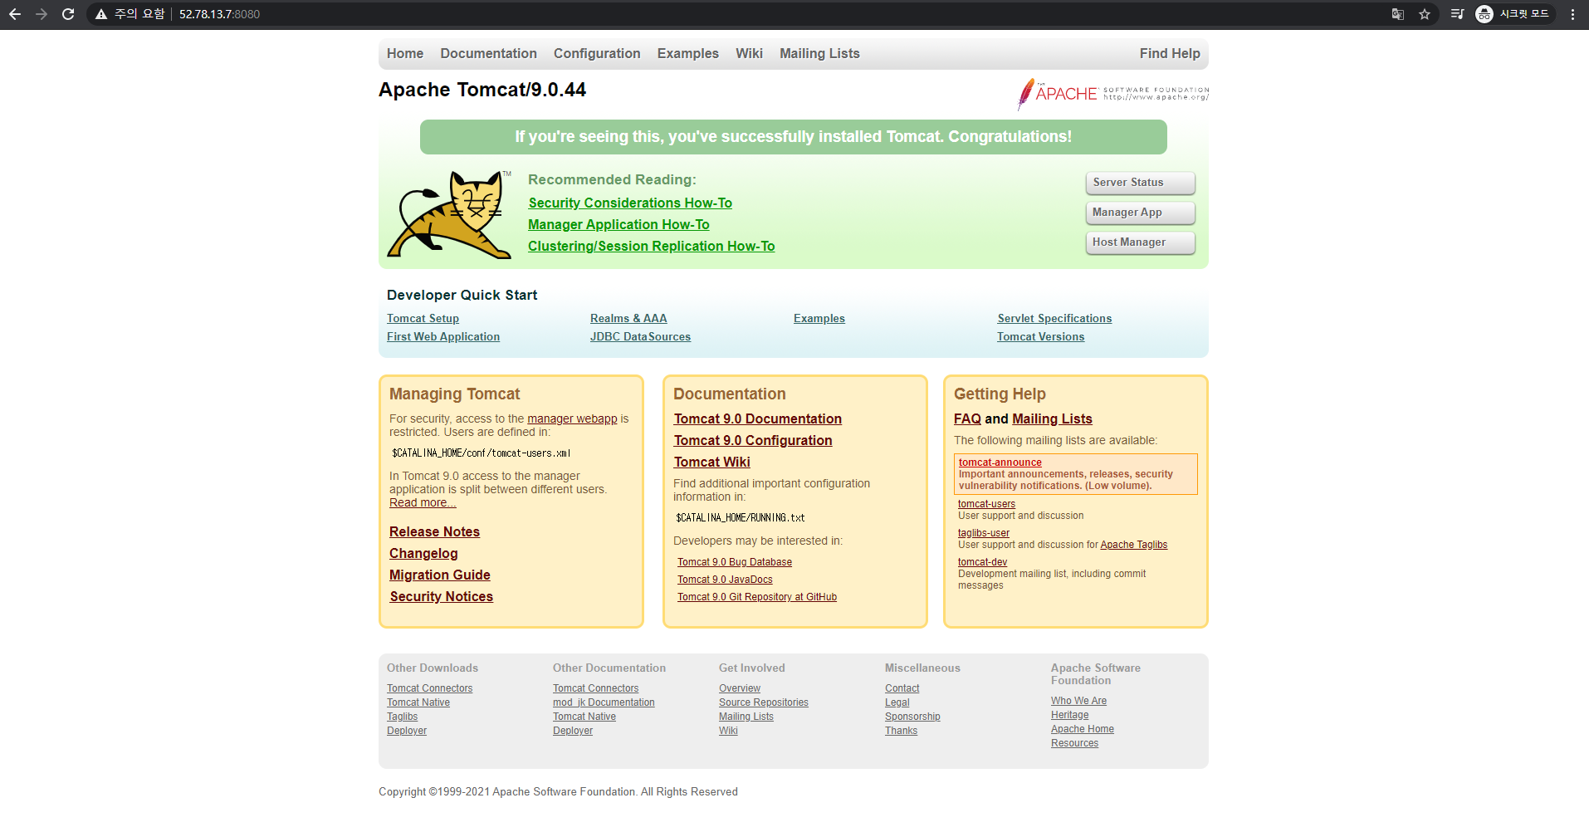Open Servlet Specifications link
Screen dimensions: 1589x832
point(1054,318)
